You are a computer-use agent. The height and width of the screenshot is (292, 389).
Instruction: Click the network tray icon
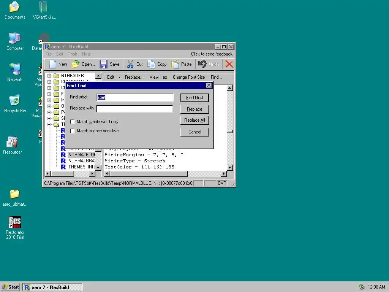pos(362,287)
